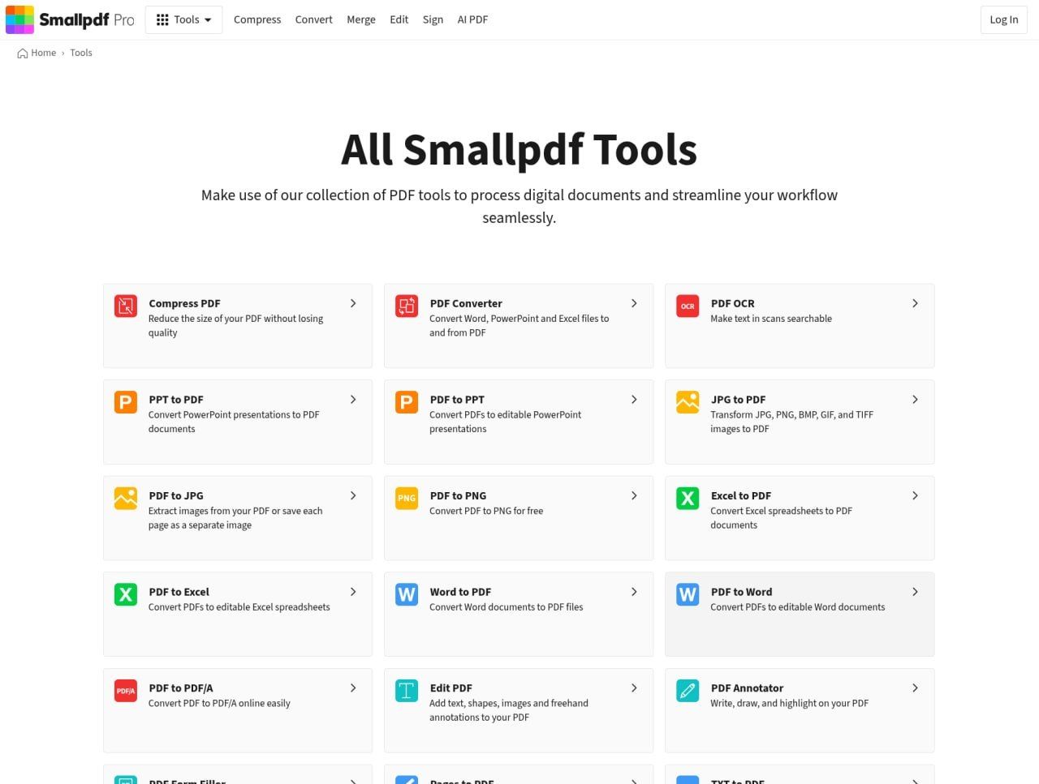Click the chevron on Compress PDF card

point(353,303)
